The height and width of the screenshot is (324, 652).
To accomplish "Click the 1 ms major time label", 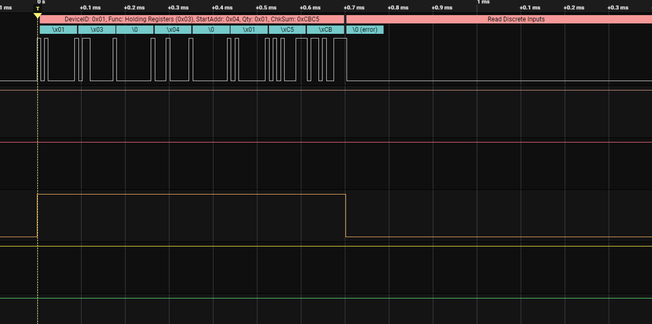I will pos(483,2).
